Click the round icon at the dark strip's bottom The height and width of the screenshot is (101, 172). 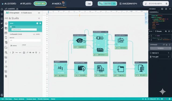point(2,95)
